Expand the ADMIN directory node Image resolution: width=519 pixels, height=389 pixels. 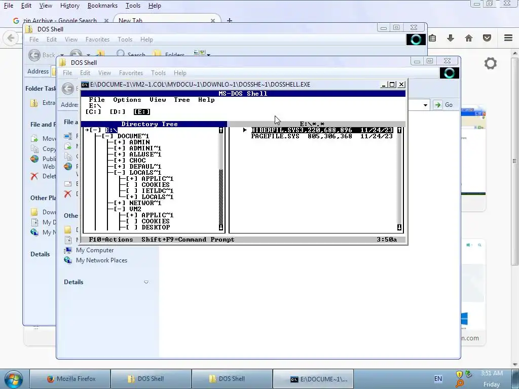tap(120, 142)
